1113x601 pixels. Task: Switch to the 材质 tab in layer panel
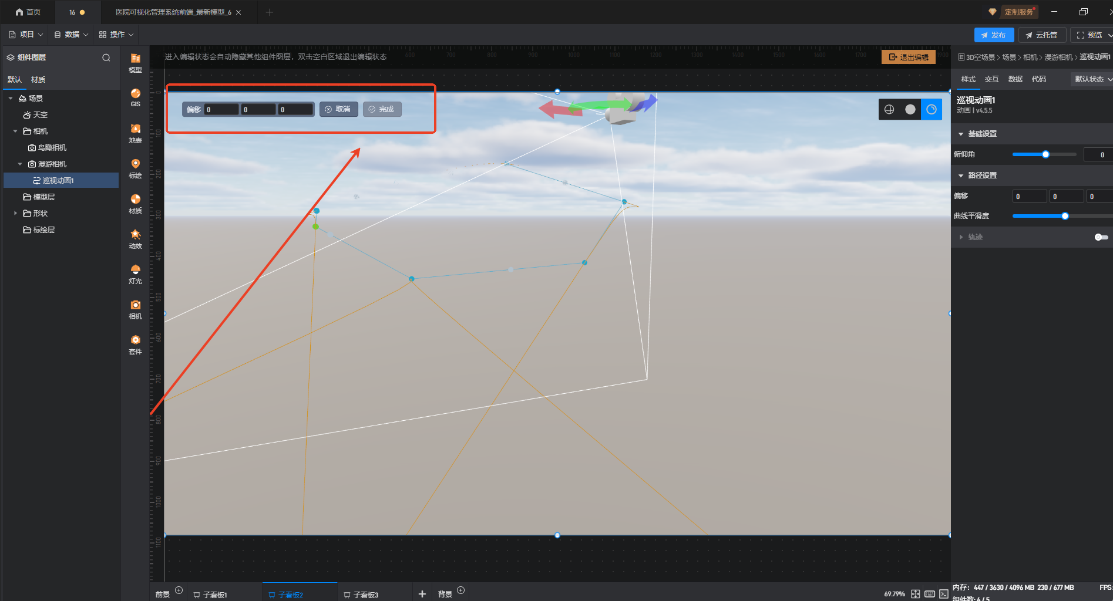[x=38, y=80]
